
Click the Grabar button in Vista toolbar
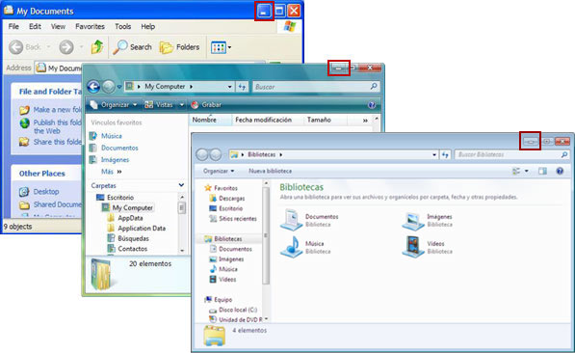coord(206,105)
